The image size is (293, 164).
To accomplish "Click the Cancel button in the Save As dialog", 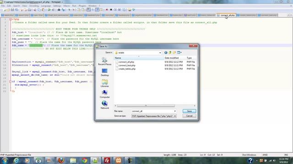I will click(189, 116).
